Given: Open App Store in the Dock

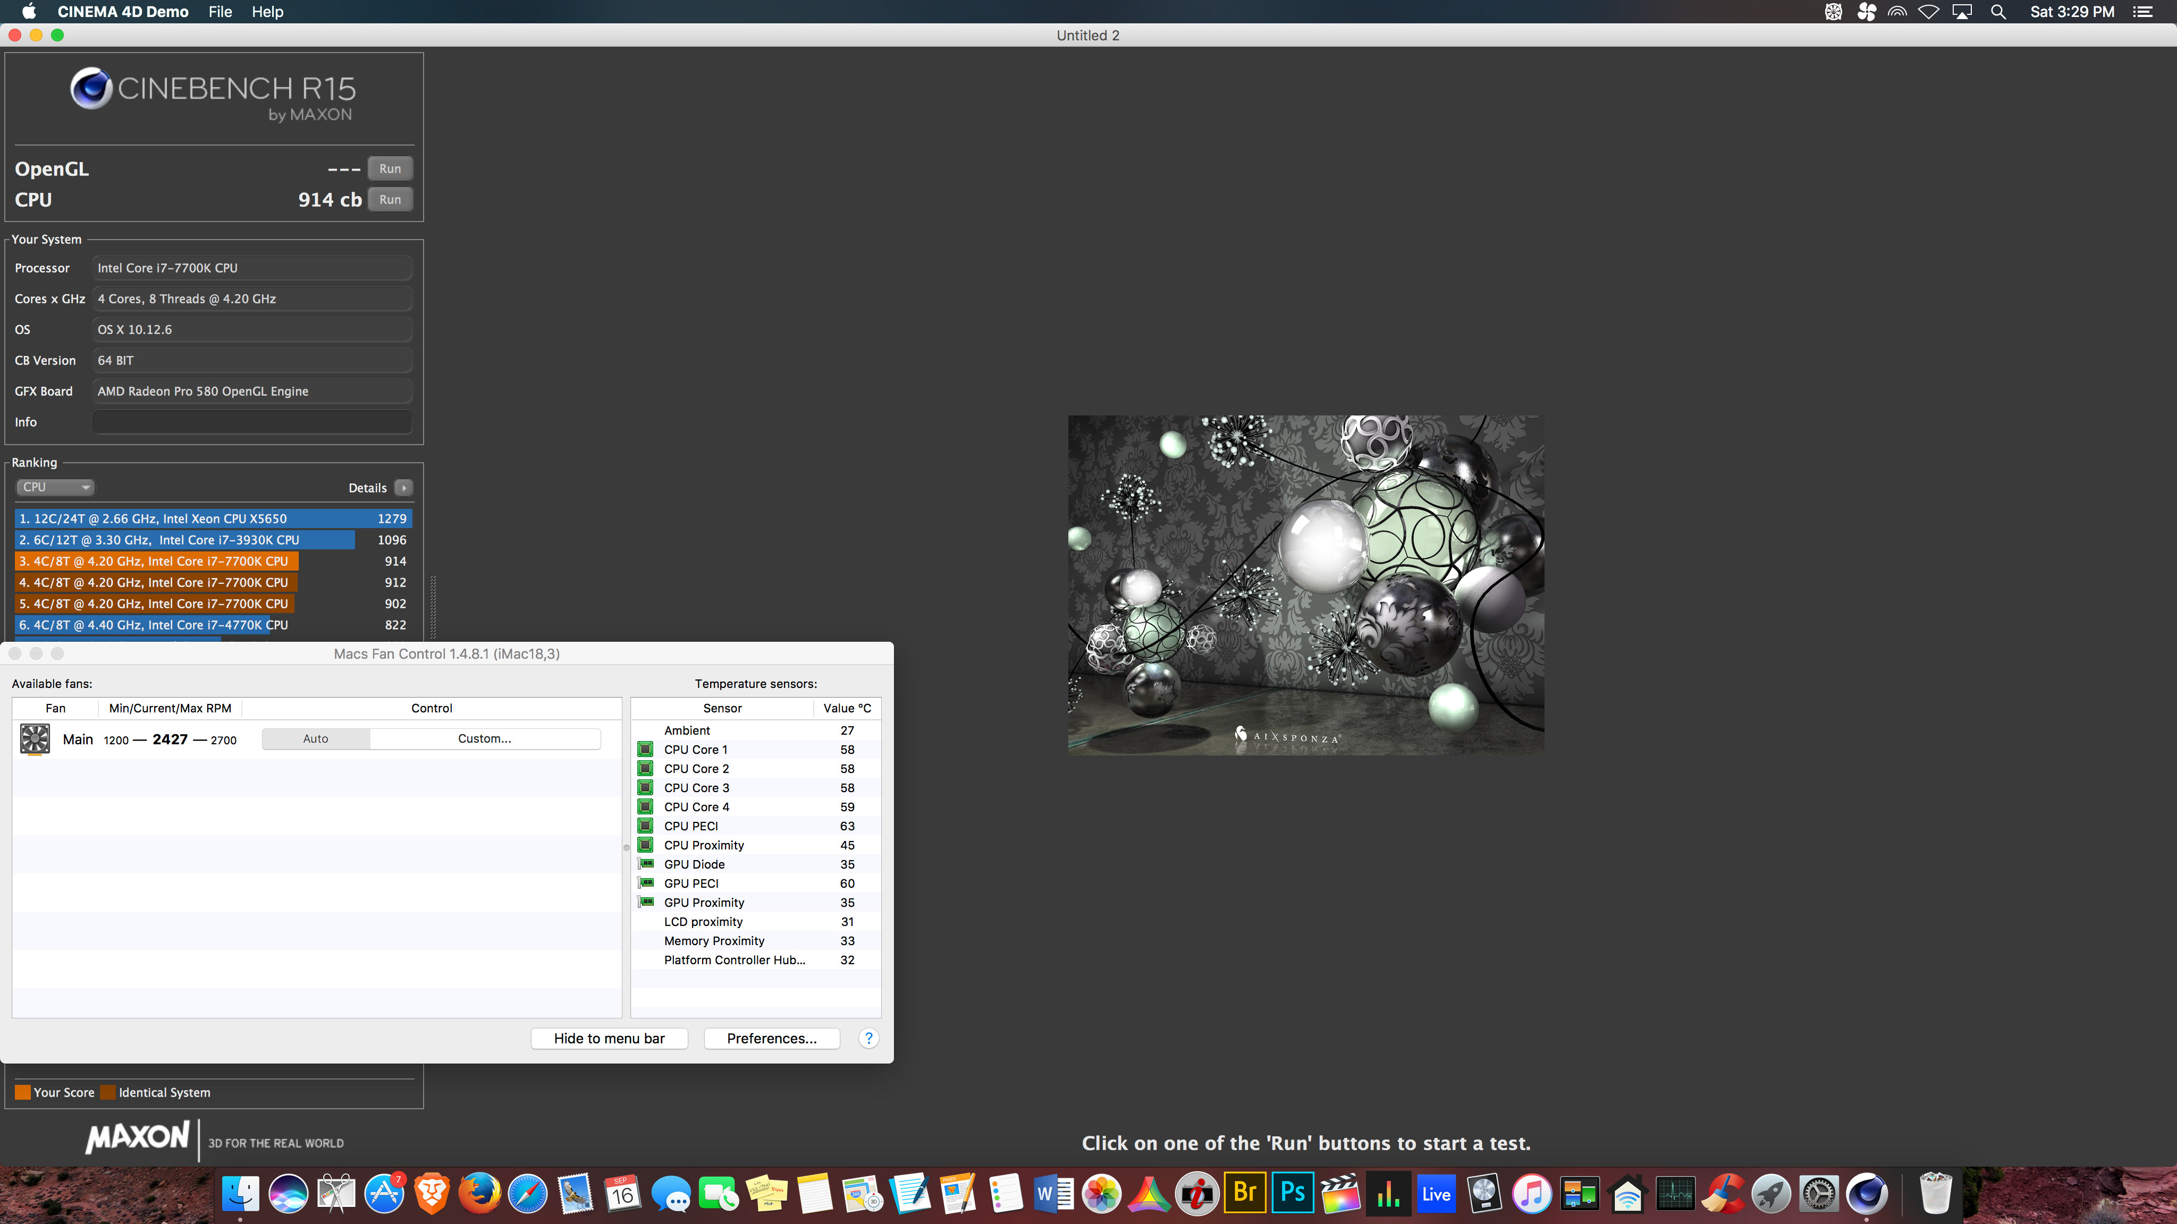Looking at the screenshot, I should pos(384,1194).
